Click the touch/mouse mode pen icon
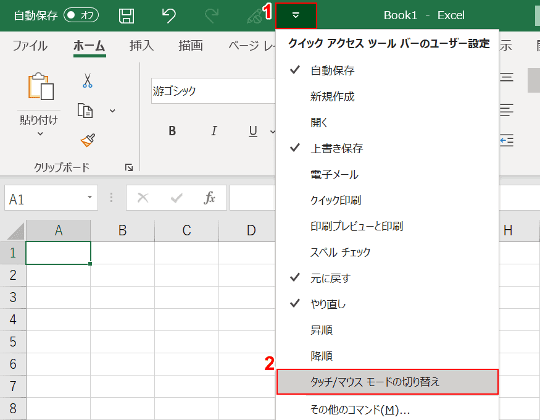540x420 pixels. pyautogui.click(x=254, y=16)
